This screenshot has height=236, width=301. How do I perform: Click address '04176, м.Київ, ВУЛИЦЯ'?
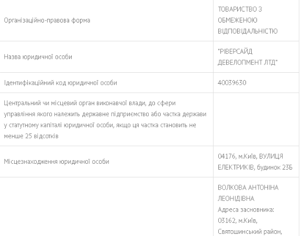[x=250, y=156]
